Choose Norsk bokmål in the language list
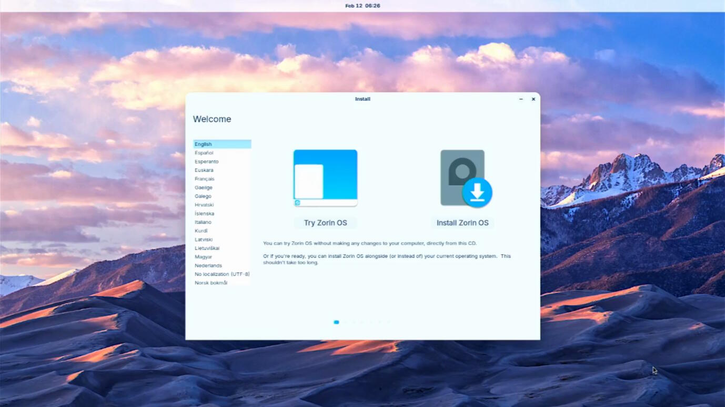Screen dimensions: 725x407 click(x=222, y=283)
